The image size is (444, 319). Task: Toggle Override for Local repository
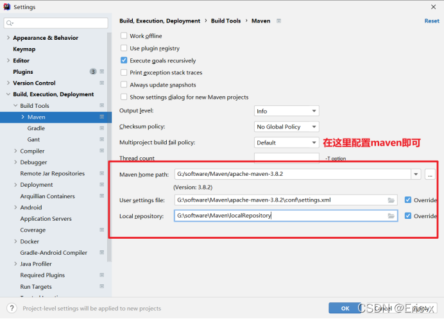point(408,216)
